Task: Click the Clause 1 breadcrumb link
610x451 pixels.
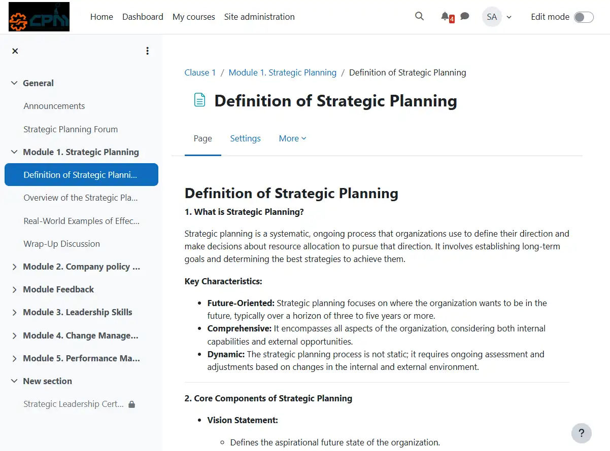Action: tap(200, 72)
